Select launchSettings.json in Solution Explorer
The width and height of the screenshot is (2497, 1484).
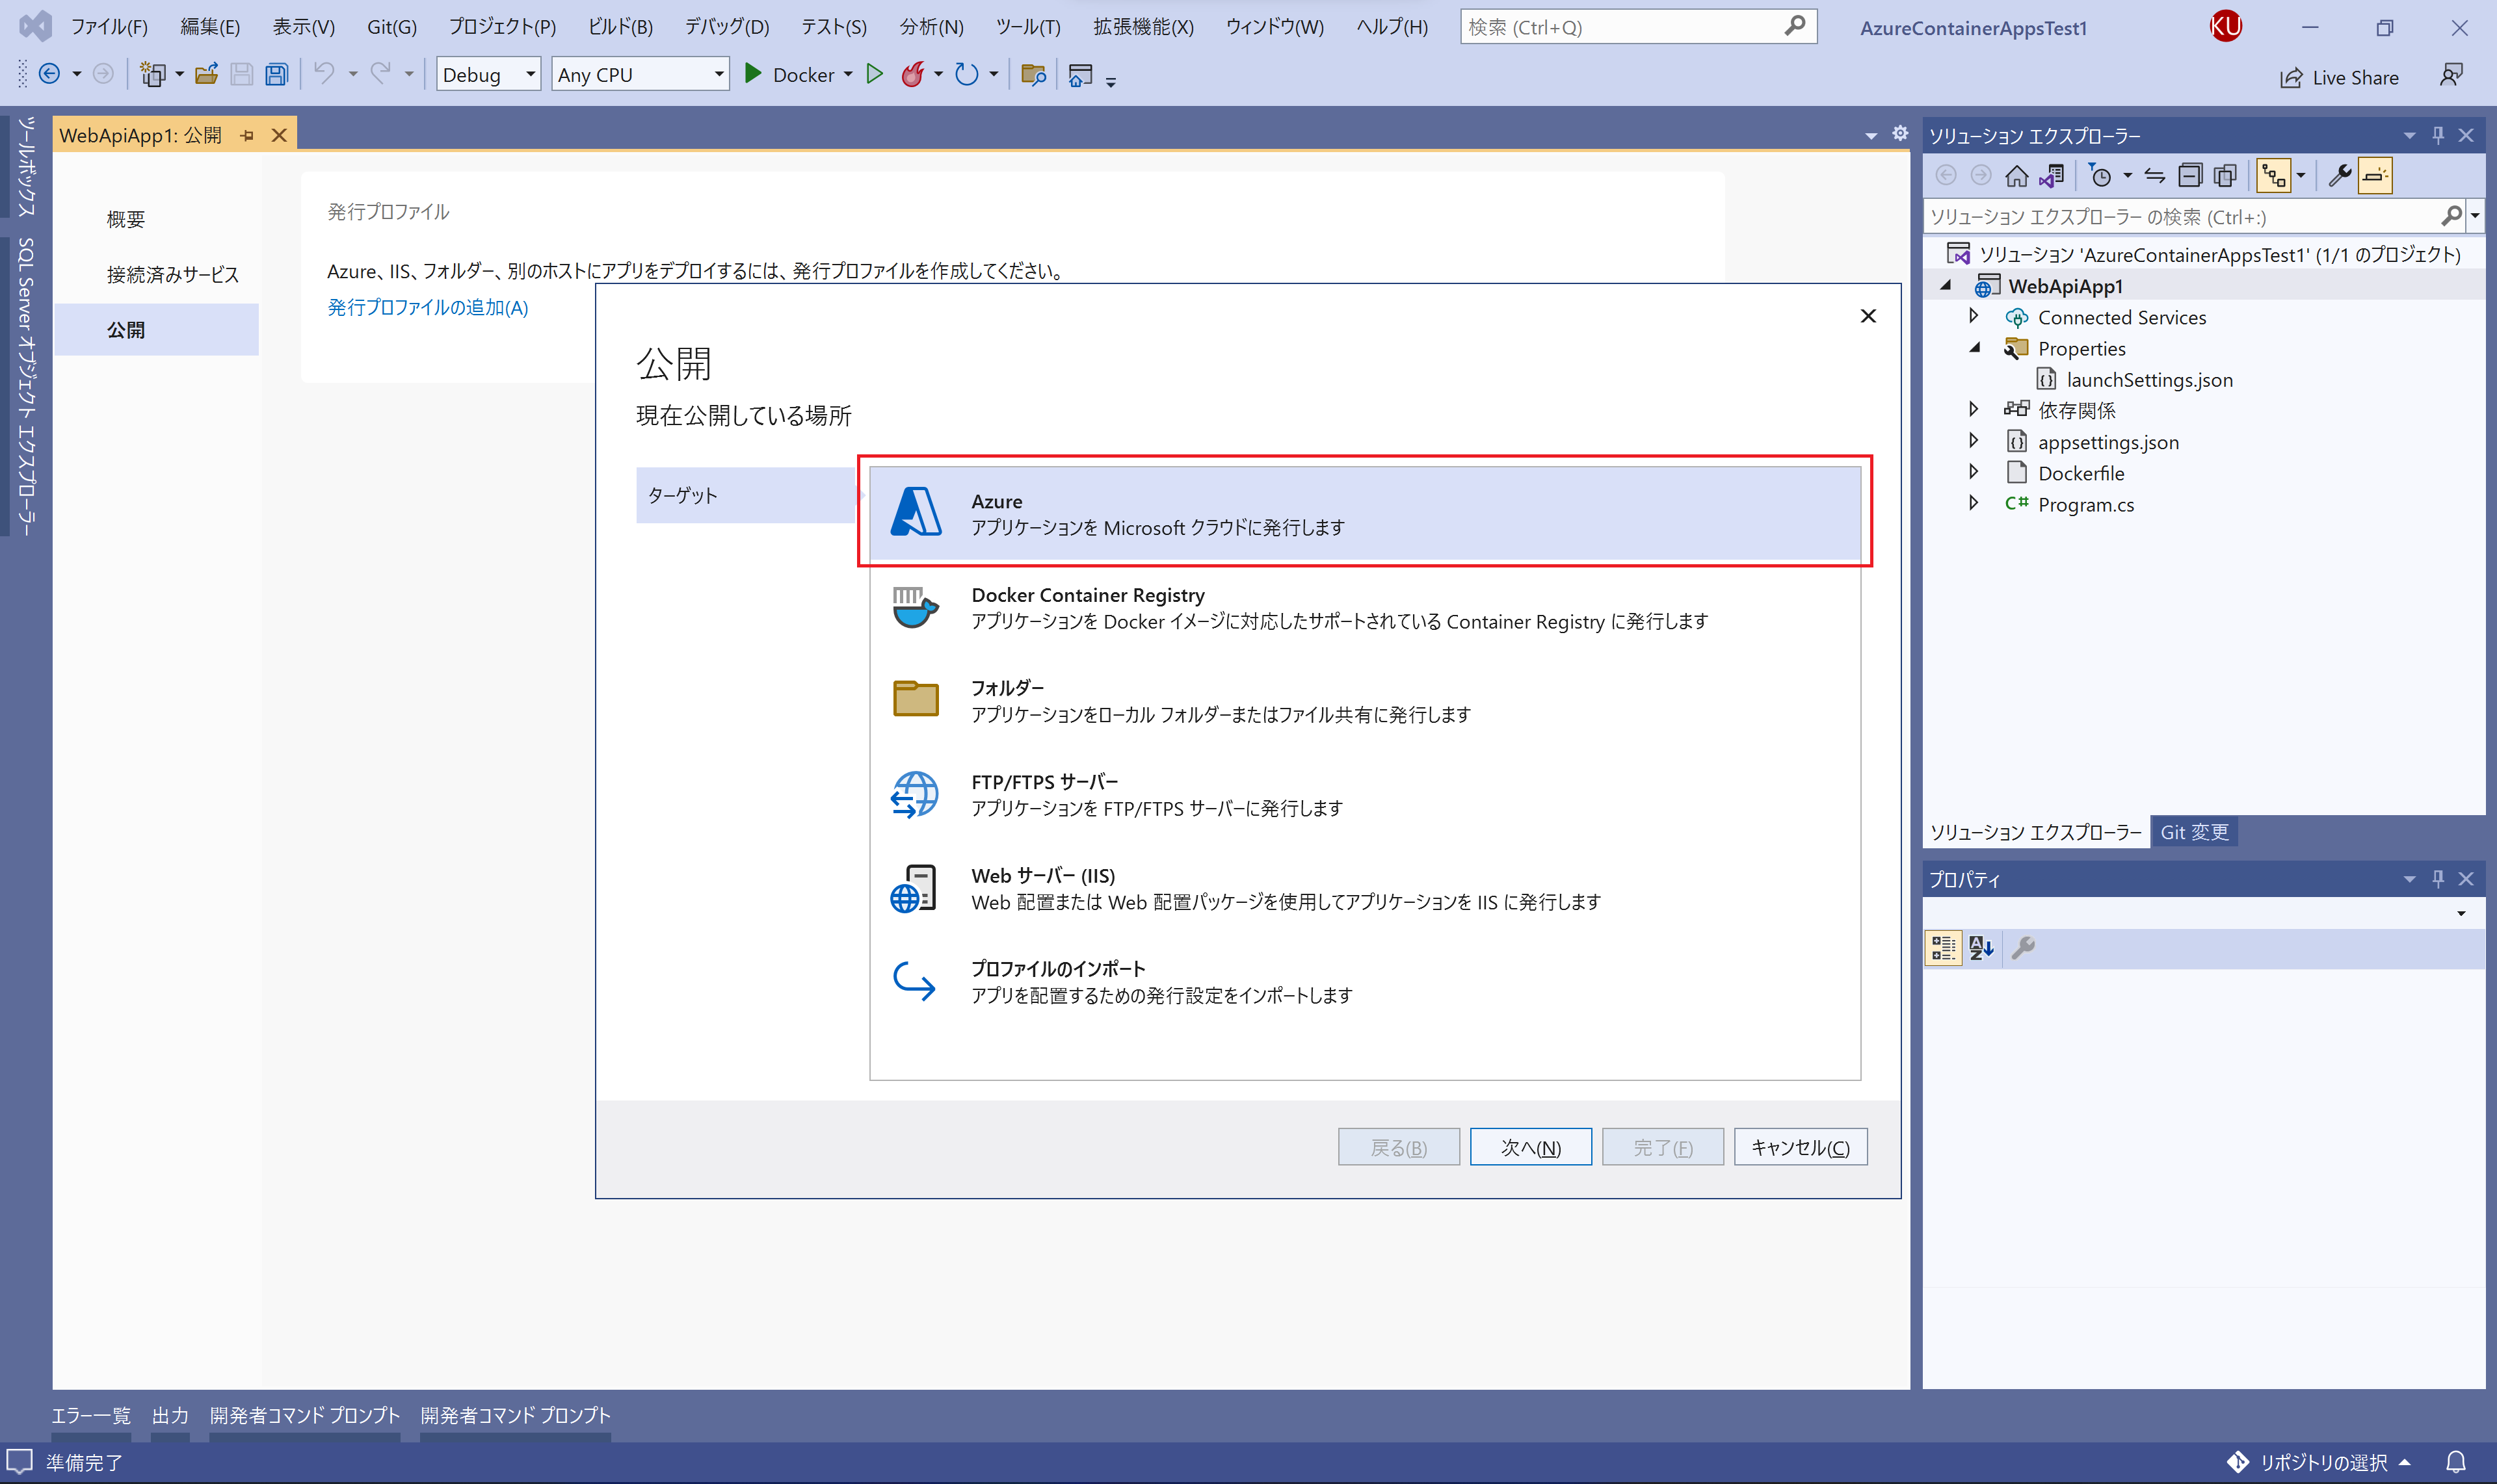pos(2149,379)
